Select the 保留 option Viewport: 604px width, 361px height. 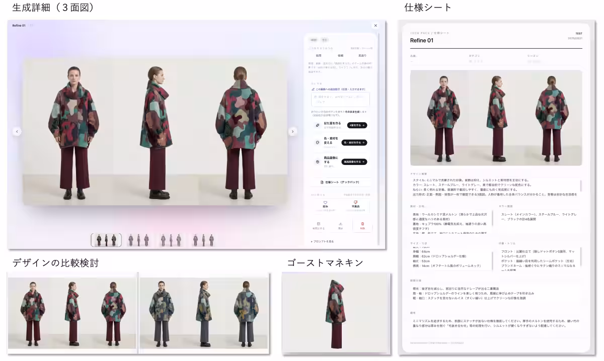[340, 55]
